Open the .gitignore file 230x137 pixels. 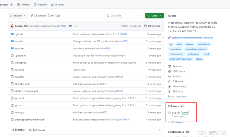(x=20, y=56)
